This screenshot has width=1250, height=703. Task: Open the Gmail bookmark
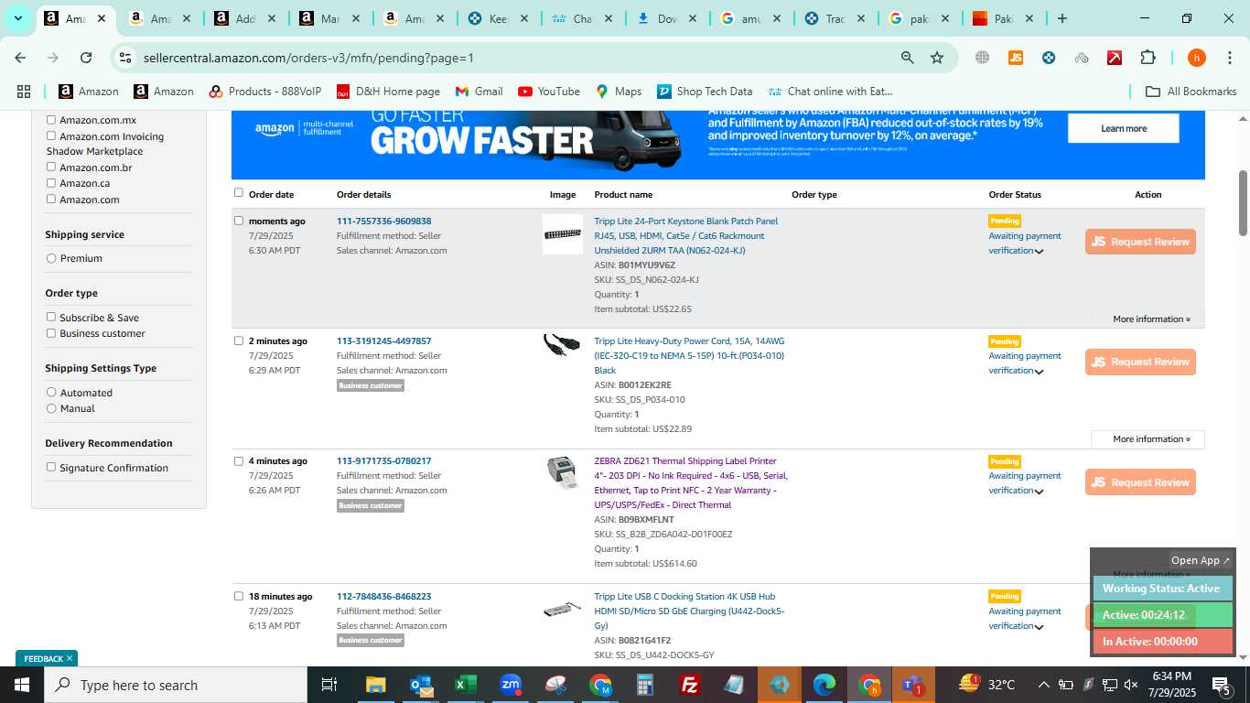tap(479, 92)
